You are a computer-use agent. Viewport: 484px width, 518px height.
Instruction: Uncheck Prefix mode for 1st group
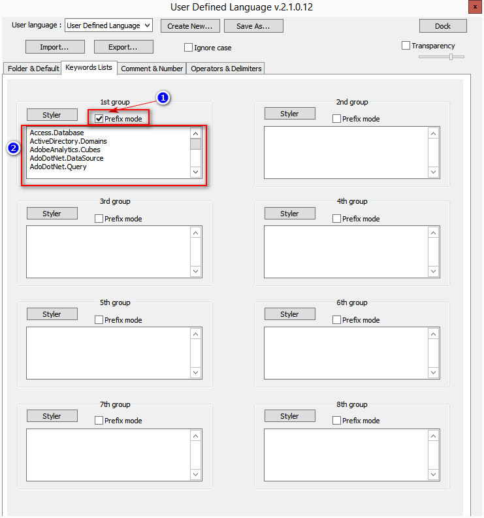[99, 119]
